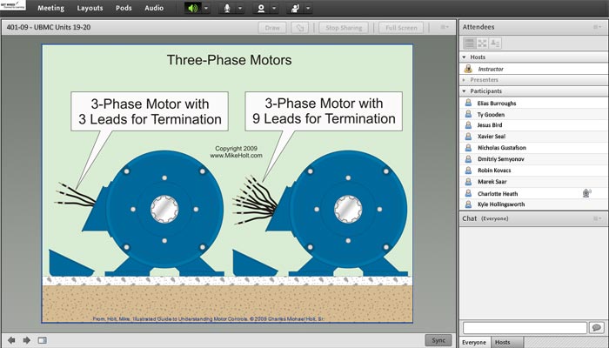Go to next slide arrow
This screenshot has width=609, height=348.
(26, 340)
